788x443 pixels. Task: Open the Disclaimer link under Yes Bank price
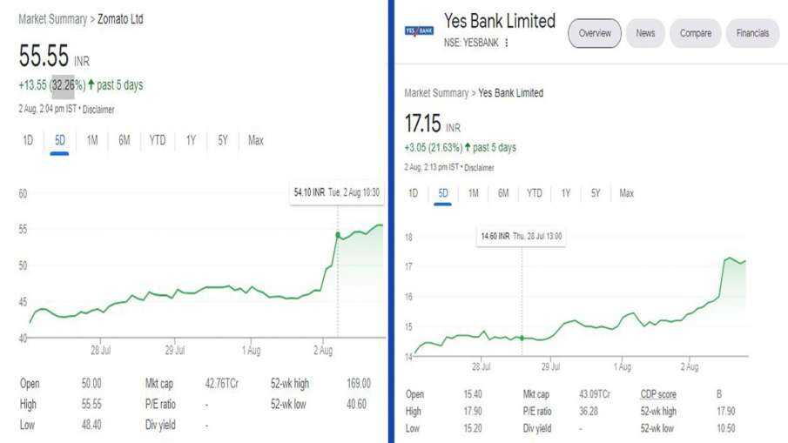479,167
